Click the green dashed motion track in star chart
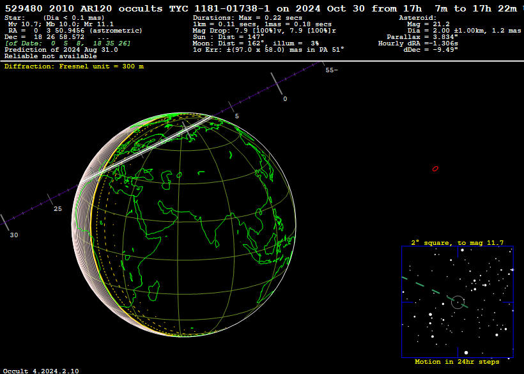Image resolution: width=524 pixels, height=374 pixels. [435, 292]
